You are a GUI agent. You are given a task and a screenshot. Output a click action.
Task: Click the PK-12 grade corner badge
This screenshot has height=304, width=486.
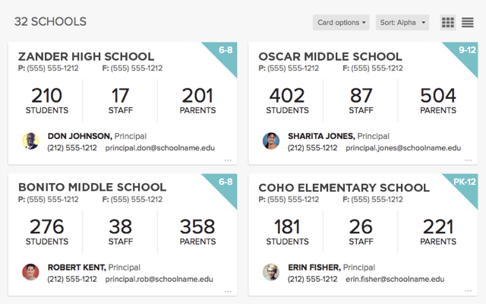click(x=463, y=182)
